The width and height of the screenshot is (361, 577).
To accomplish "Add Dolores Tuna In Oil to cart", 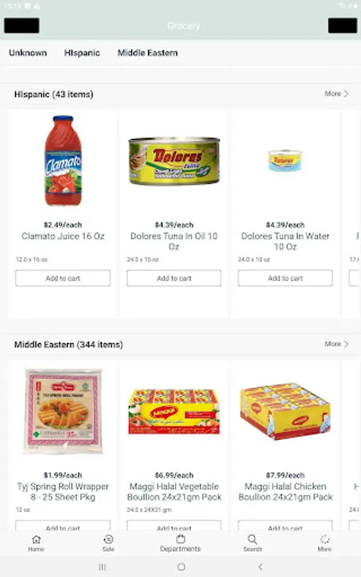I will pos(174,278).
